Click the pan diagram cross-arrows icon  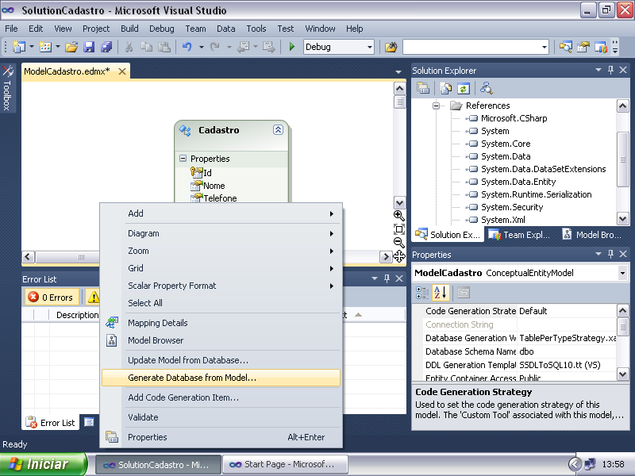tap(399, 255)
